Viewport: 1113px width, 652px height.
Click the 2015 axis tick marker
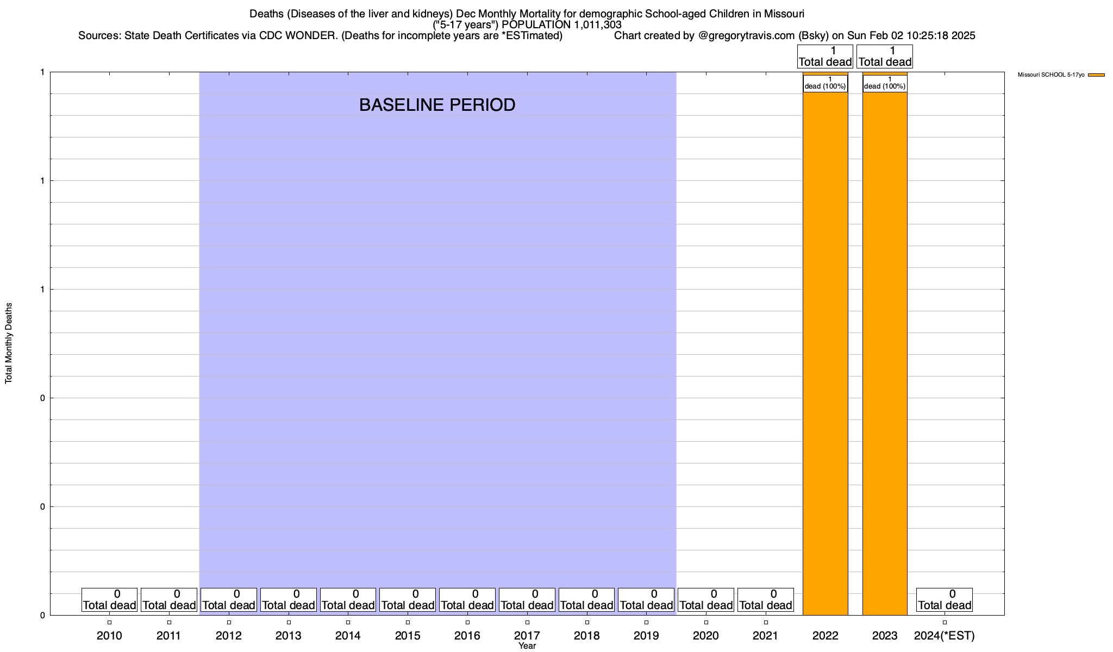tap(408, 623)
